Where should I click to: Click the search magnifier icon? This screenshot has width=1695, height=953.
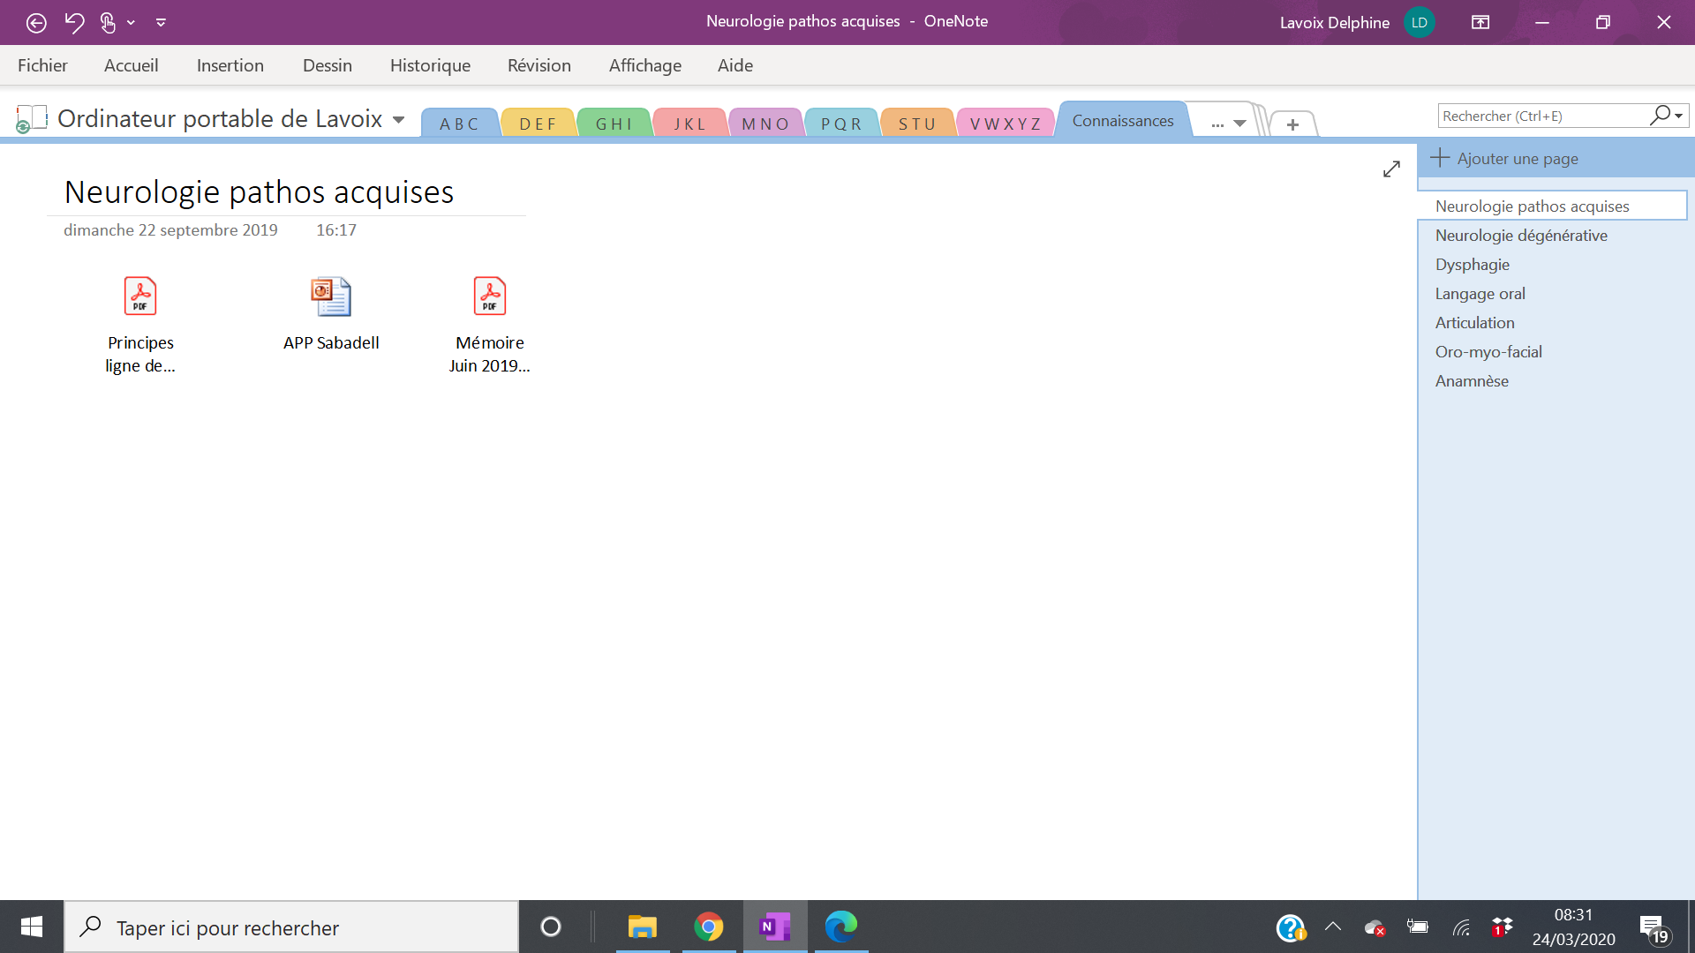1660,116
